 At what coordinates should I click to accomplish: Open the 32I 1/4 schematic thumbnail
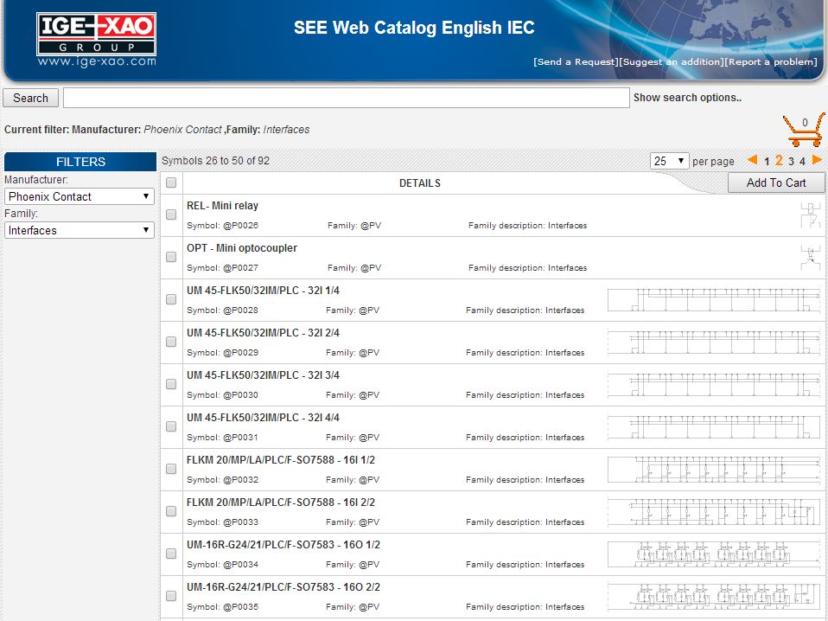pos(714,299)
